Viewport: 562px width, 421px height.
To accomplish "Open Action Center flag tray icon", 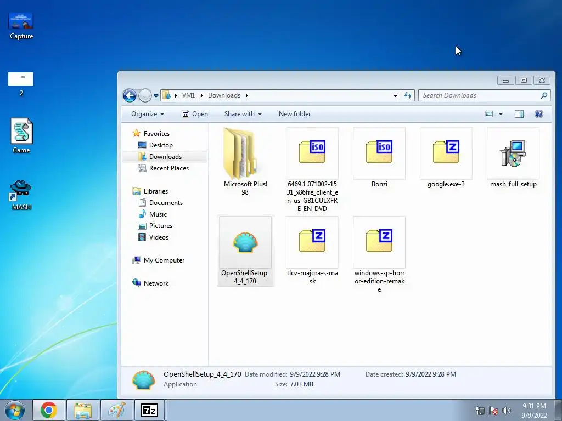I will [493, 411].
